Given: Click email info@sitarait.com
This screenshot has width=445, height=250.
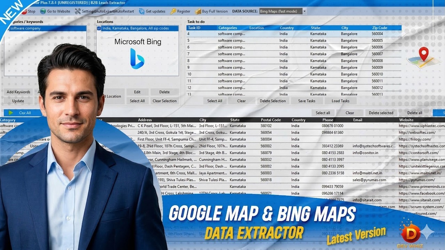Looking at the screenshot, I should click(367, 200).
